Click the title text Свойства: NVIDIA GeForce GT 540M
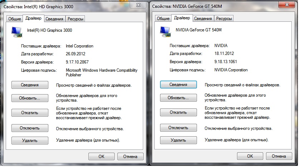This screenshot has width=299, height=168. (187, 6)
